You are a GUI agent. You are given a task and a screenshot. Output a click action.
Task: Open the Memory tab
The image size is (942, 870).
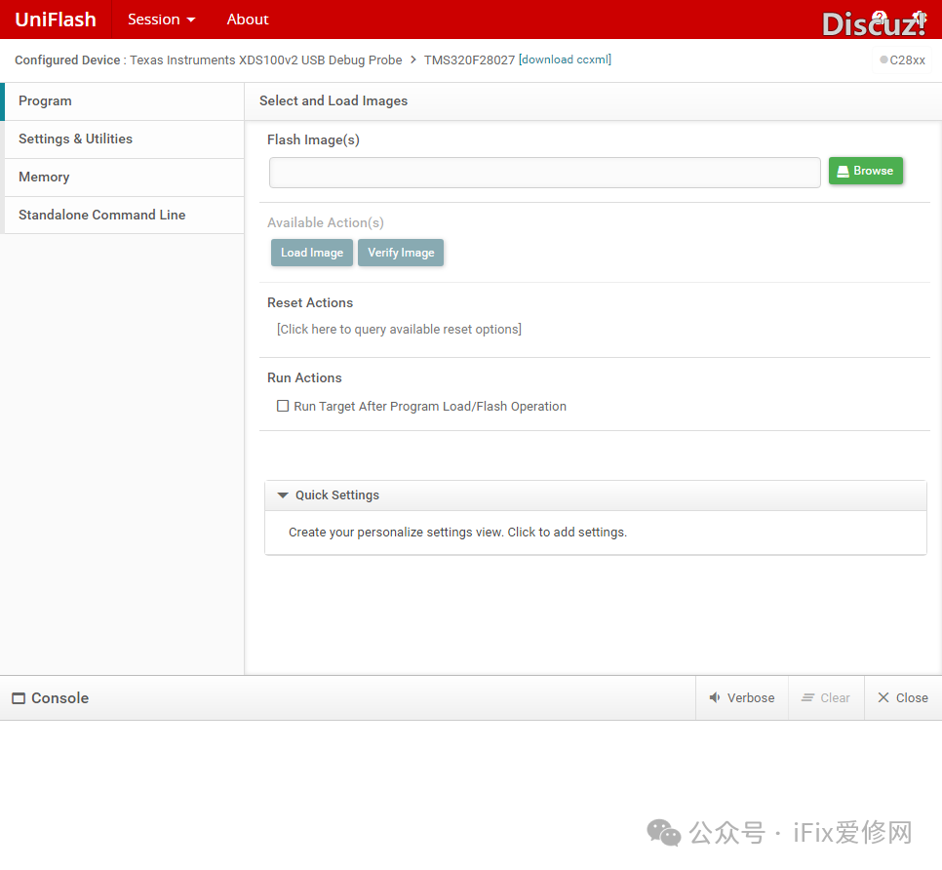click(x=44, y=178)
